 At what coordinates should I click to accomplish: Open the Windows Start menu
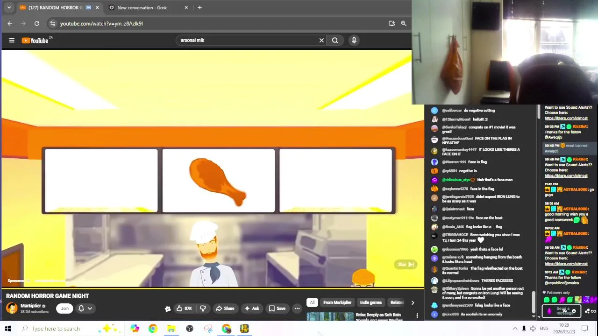pos(8,329)
